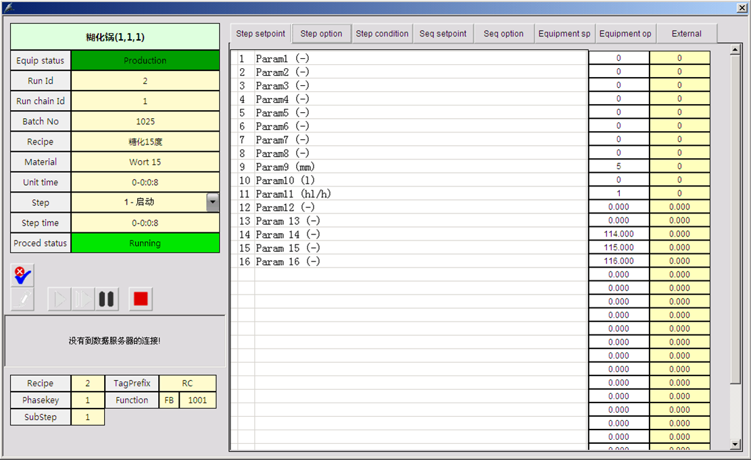The height and width of the screenshot is (460, 751).
Task: Click the pencil edit icon
Action: click(22, 299)
